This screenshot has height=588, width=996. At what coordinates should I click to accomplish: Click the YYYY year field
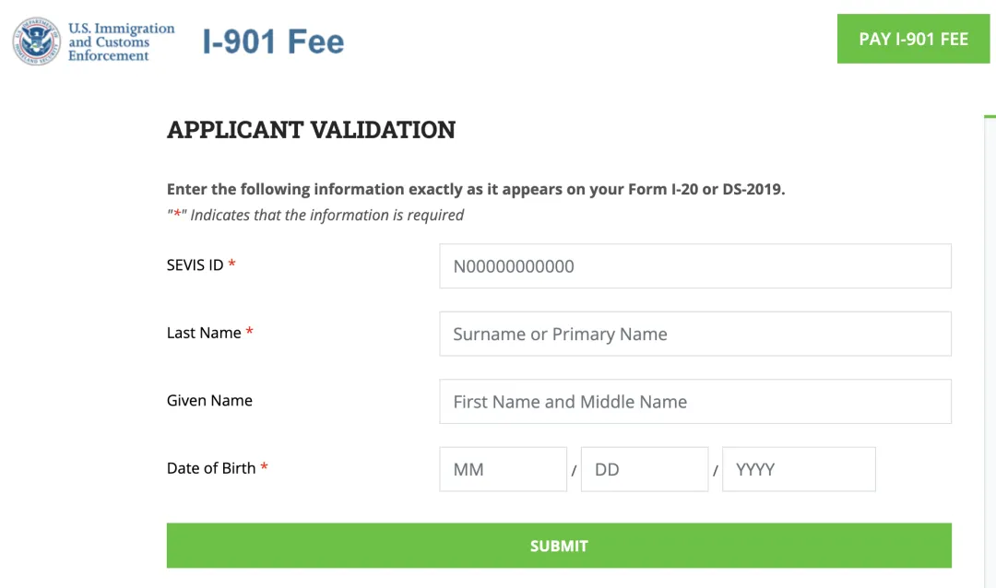[x=798, y=469]
